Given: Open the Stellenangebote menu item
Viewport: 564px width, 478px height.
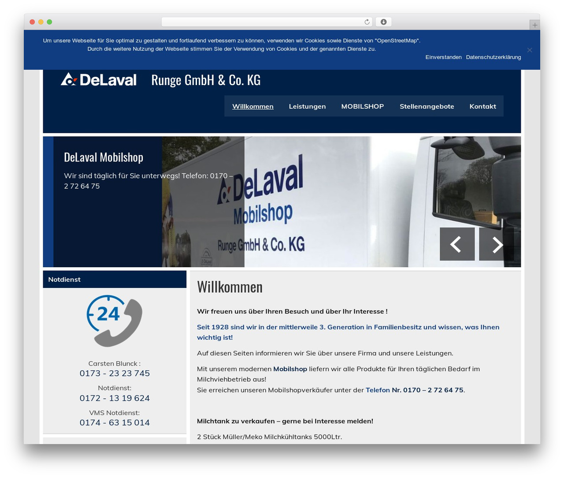Looking at the screenshot, I should pyautogui.click(x=427, y=106).
